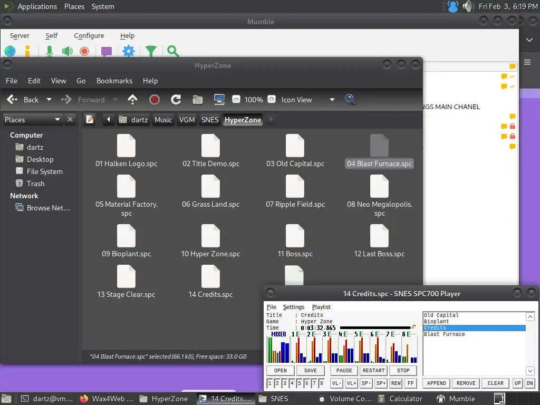Select Bioplant in player playlist

click(x=474, y=321)
